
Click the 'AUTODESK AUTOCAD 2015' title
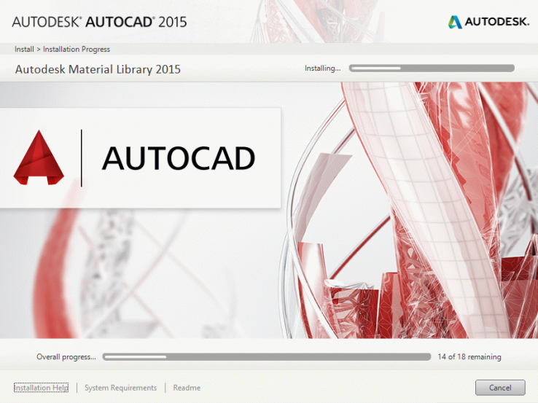(x=99, y=22)
